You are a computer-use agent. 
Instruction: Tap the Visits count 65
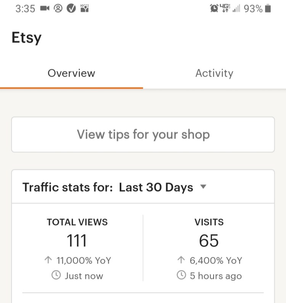(x=209, y=241)
